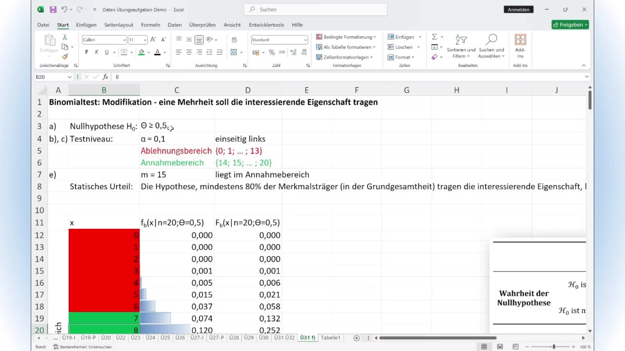
Task: Decrease font size with small A icon
Action: click(164, 40)
